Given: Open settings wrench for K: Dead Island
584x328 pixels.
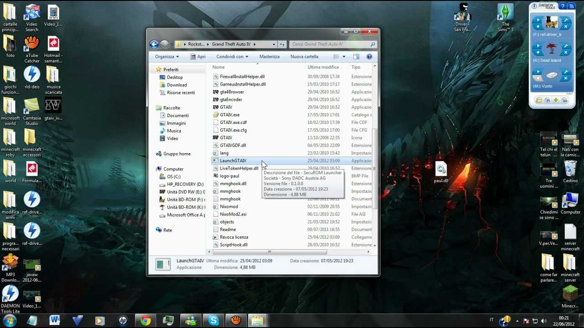Looking at the screenshot, I should pos(566,46).
